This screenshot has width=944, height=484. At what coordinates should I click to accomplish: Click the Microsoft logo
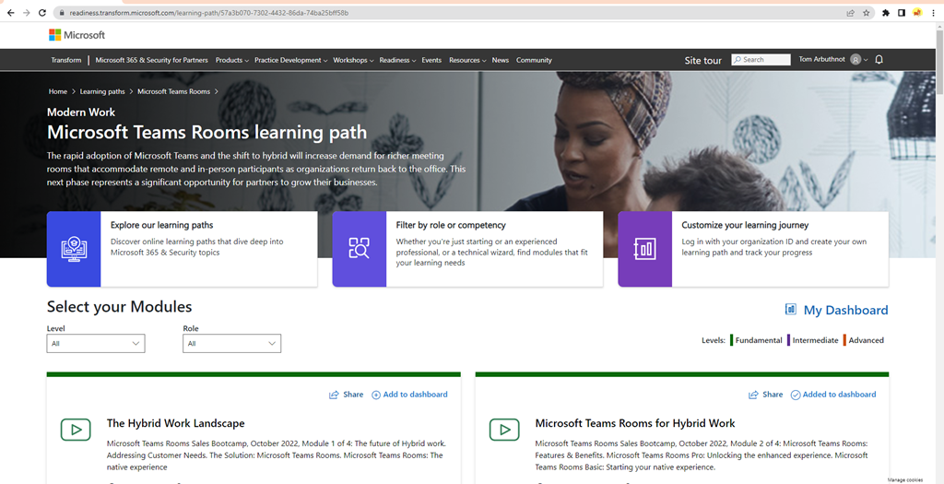pos(77,35)
